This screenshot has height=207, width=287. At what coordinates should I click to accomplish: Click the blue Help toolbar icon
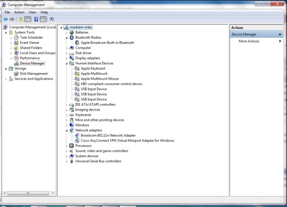click(x=36, y=19)
